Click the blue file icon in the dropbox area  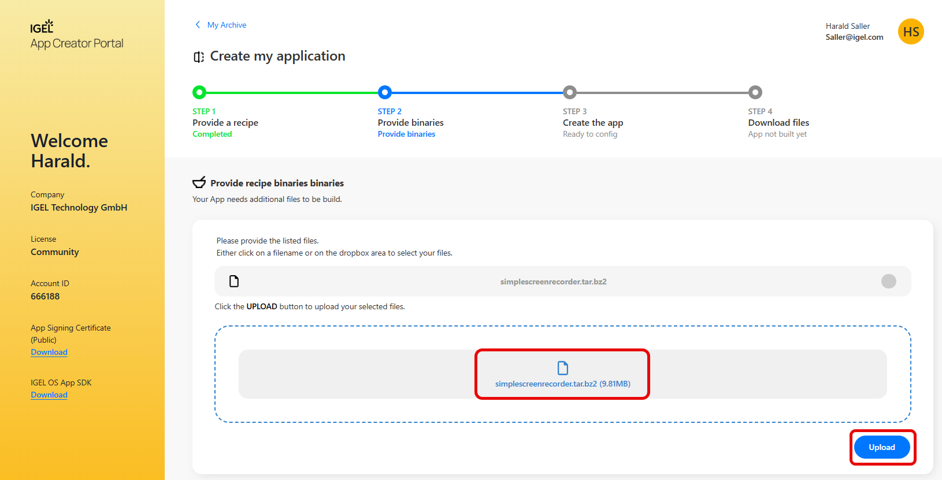click(563, 368)
